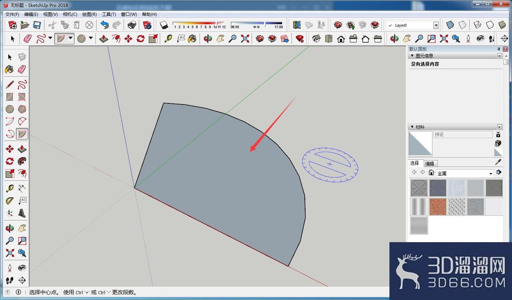Click the Create Material icon
The width and height of the screenshot is (512, 300).
pyautogui.click(x=498, y=143)
